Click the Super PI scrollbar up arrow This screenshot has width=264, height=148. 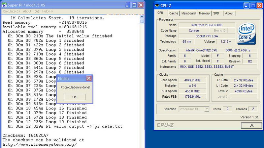[x=142, y=17]
